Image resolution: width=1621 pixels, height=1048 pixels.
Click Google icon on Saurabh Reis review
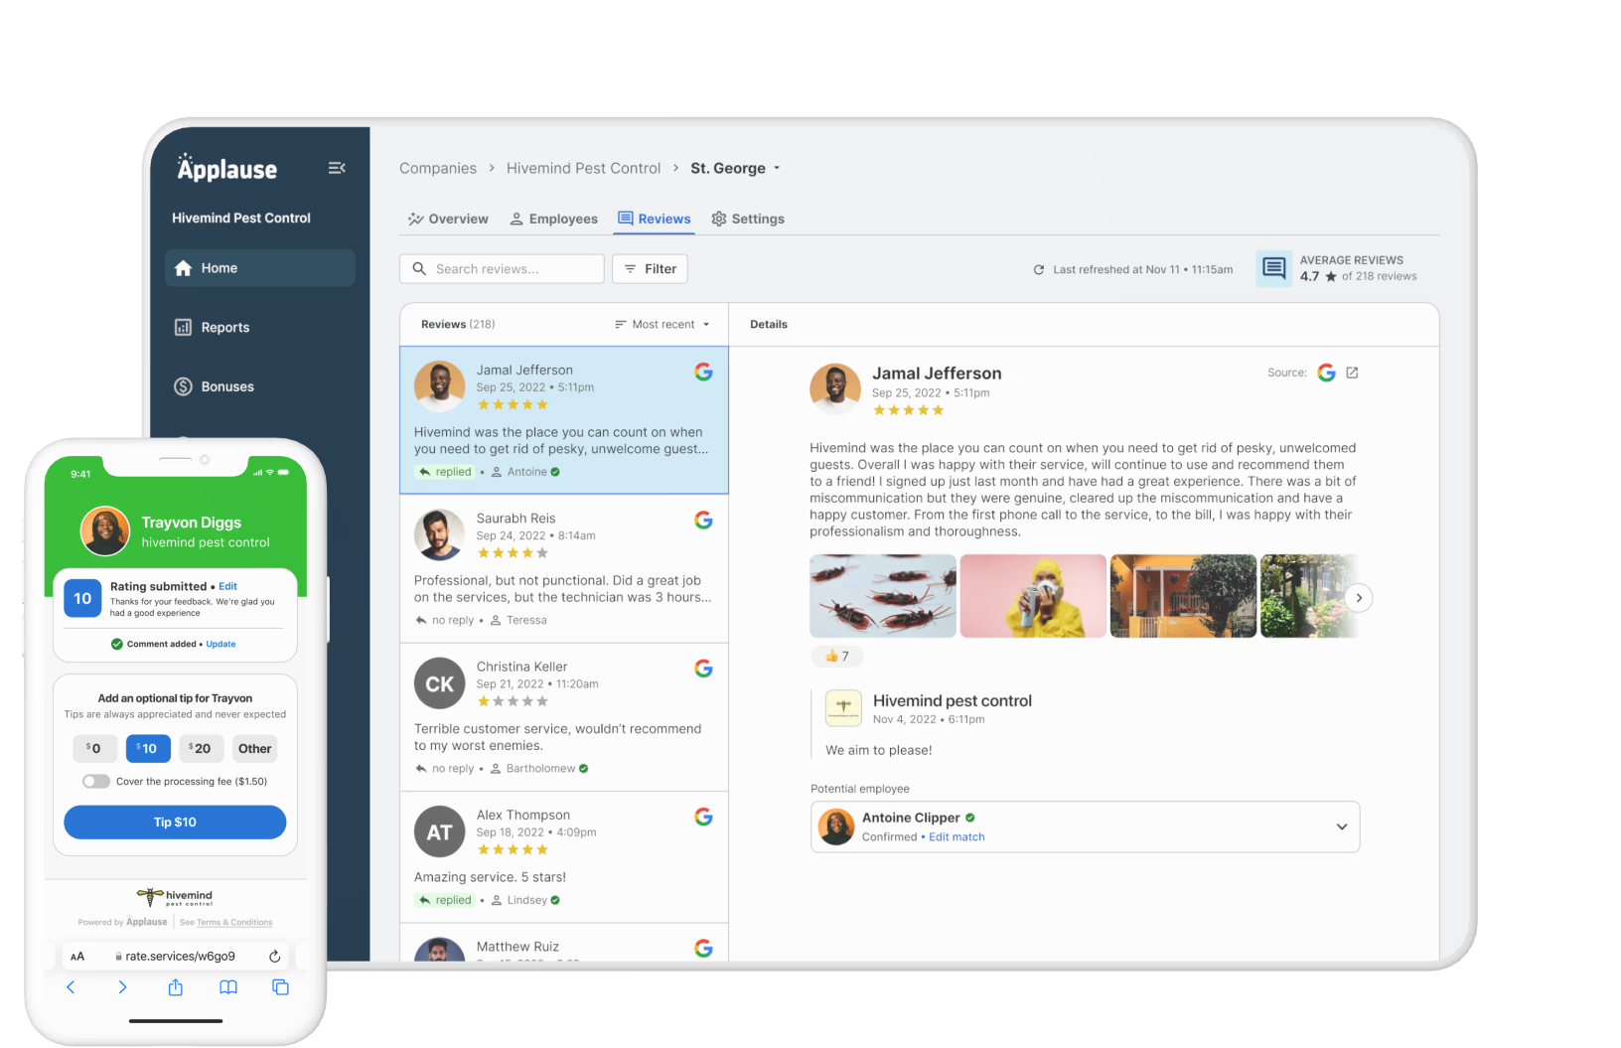tap(703, 520)
